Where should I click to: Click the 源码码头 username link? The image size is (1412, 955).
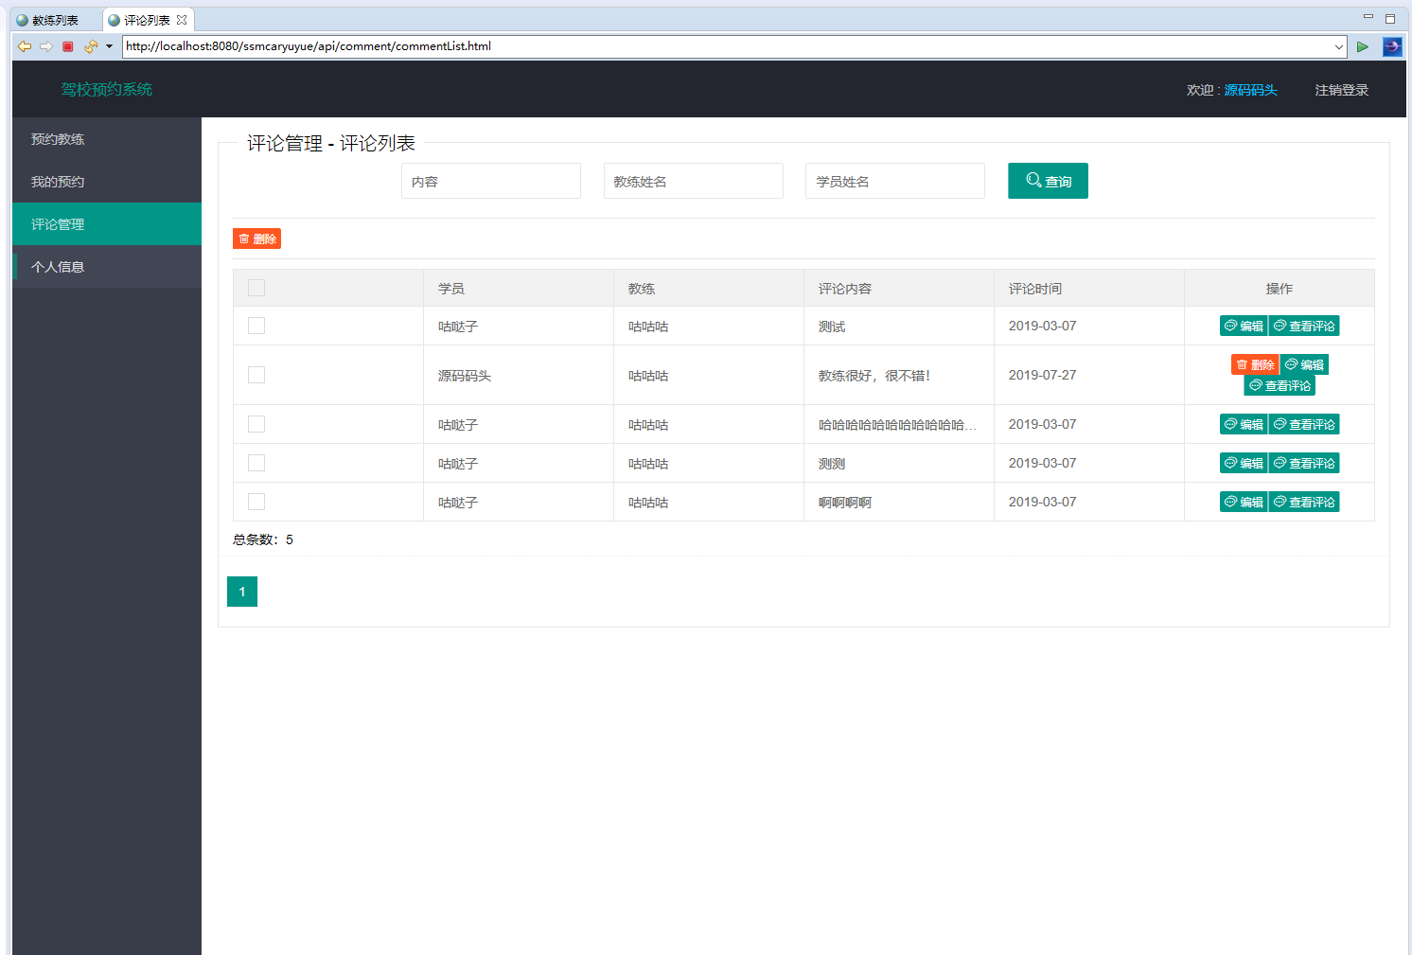click(1250, 90)
